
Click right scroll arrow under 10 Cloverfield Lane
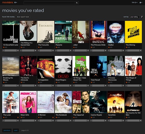[x=18, y=50]
